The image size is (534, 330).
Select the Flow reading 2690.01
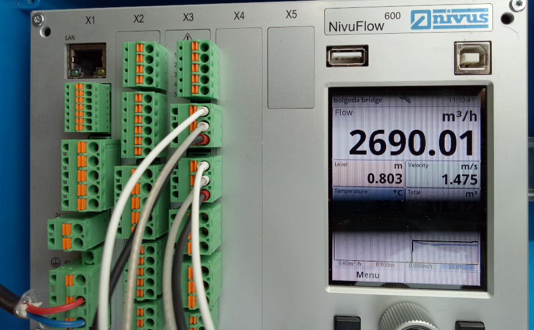click(411, 143)
